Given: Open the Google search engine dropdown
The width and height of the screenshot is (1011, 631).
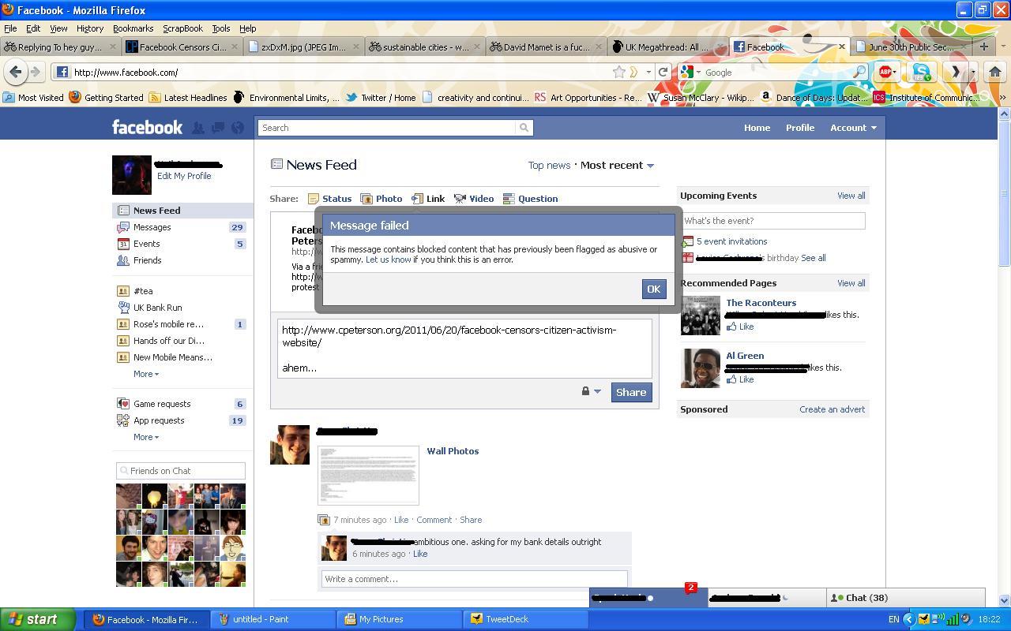Looking at the screenshot, I should pyautogui.click(x=690, y=72).
